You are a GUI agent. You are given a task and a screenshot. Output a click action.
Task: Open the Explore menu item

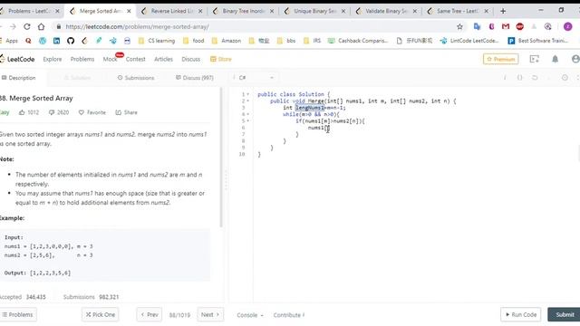point(53,59)
